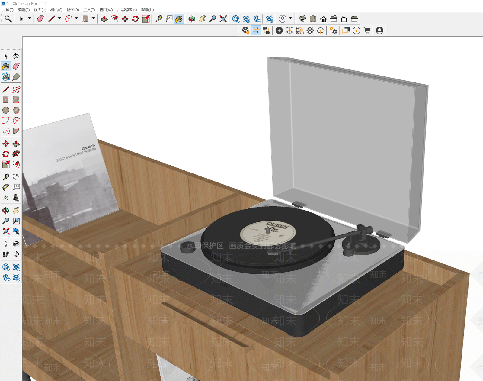Select the Follow Me tool in the left toolbar
Image resolution: width=483 pixels, height=381 pixels.
point(16,154)
